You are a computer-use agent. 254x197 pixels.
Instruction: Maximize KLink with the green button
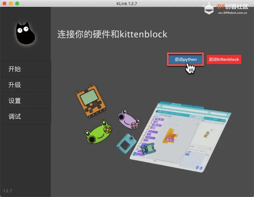pyautogui.click(x=17, y=3)
